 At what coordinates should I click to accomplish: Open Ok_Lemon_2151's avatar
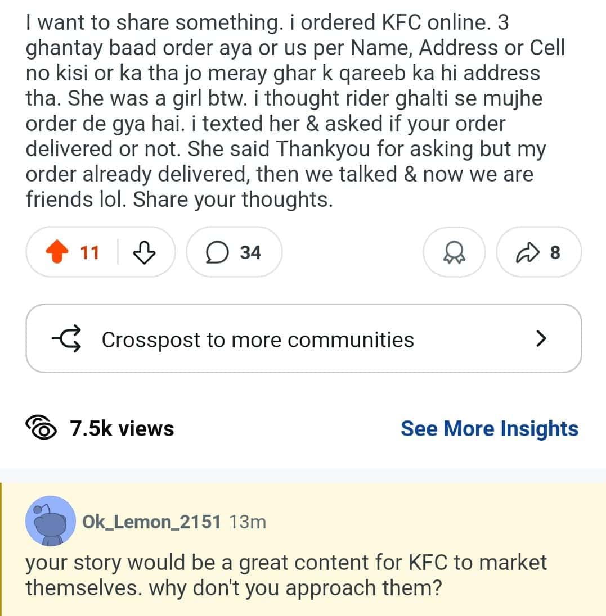pyautogui.click(x=51, y=522)
